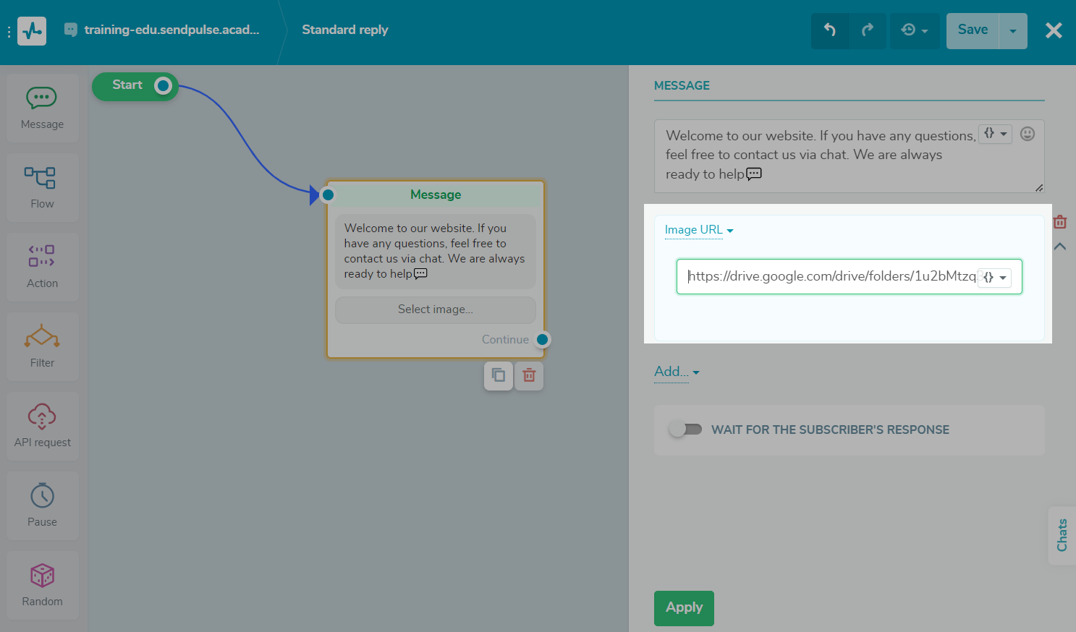The width and height of the screenshot is (1076, 632).
Task: Click the Apply button
Action: (x=683, y=608)
